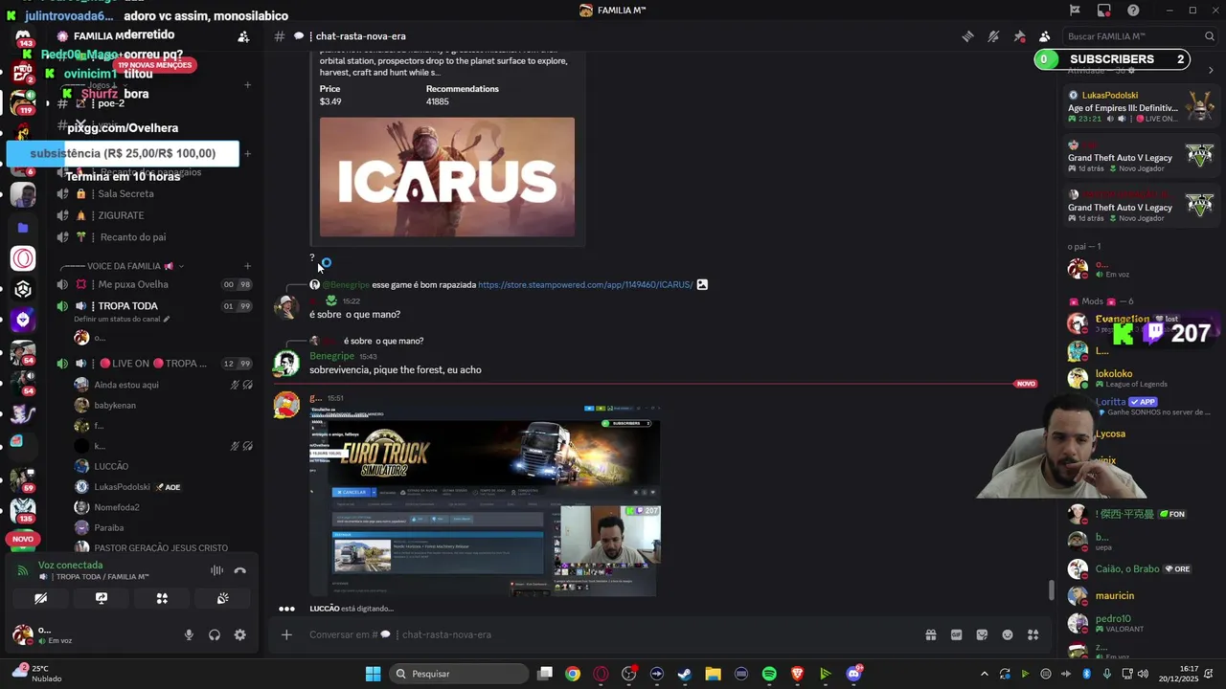Screen dimensions: 1226x689
Task: Open the Euro Truck Simulator 2 screenshot
Action: (485, 501)
